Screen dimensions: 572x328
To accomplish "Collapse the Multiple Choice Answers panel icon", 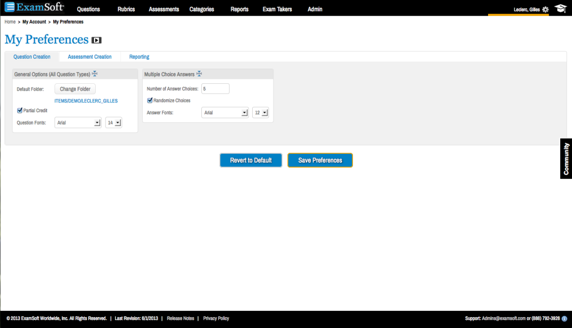I will click(199, 74).
